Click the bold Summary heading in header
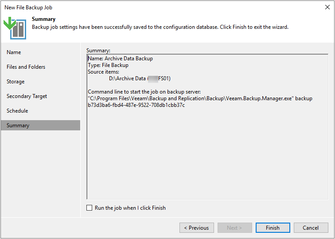Screen dimensions: 335x239 click(x=43, y=19)
